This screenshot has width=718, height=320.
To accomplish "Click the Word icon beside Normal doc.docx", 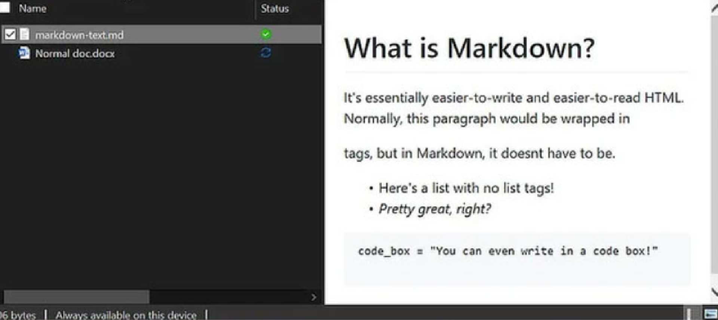I will pyautogui.click(x=24, y=53).
